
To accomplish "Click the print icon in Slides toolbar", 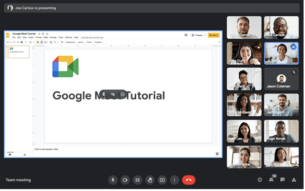I will [x=22, y=42].
